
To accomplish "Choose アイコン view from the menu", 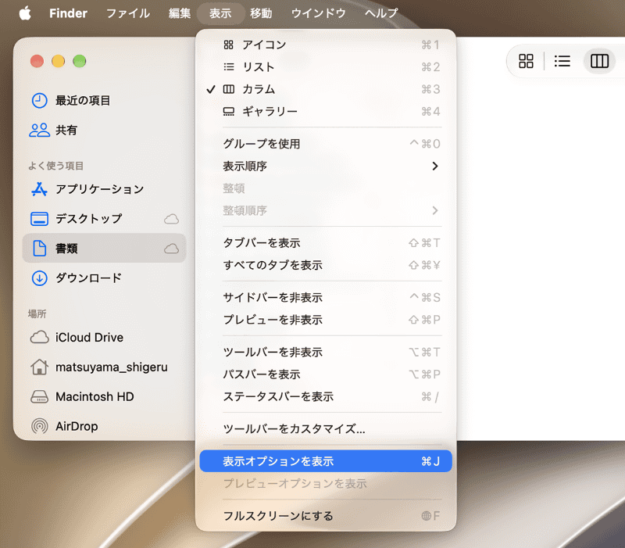I will pyautogui.click(x=326, y=45).
